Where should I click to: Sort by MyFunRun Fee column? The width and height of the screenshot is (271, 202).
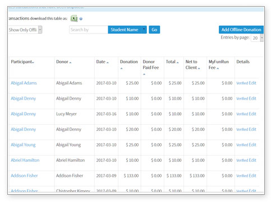[x=218, y=68]
